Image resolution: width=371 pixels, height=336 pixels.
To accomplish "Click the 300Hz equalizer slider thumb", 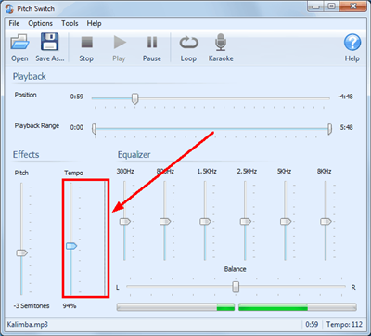I will (125, 222).
